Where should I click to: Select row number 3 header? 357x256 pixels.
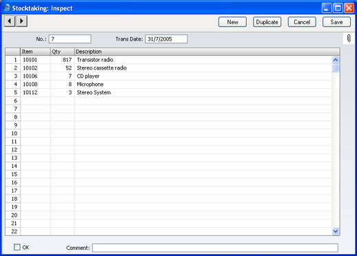pyautogui.click(x=13, y=76)
